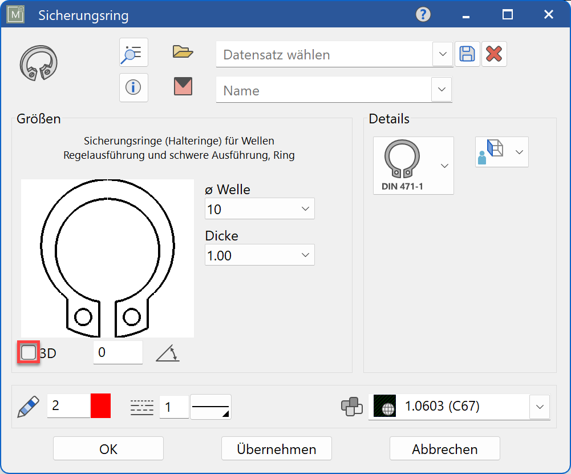This screenshot has height=474, width=571.
Task: Expand the ø Welle diameter dropdown
Action: [x=307, y=208]
